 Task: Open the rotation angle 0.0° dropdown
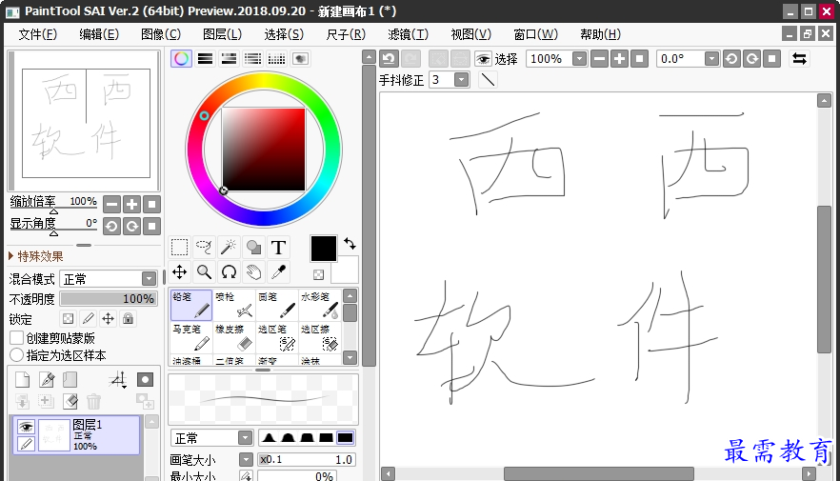[x=711, y=58]
